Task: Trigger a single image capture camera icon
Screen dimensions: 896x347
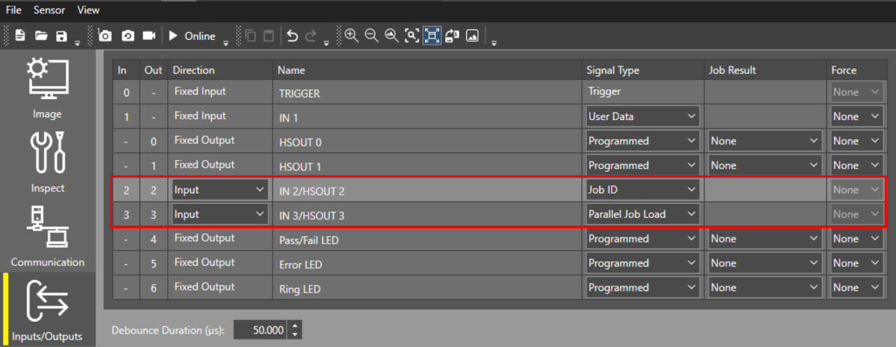Action: click(106, 36)
